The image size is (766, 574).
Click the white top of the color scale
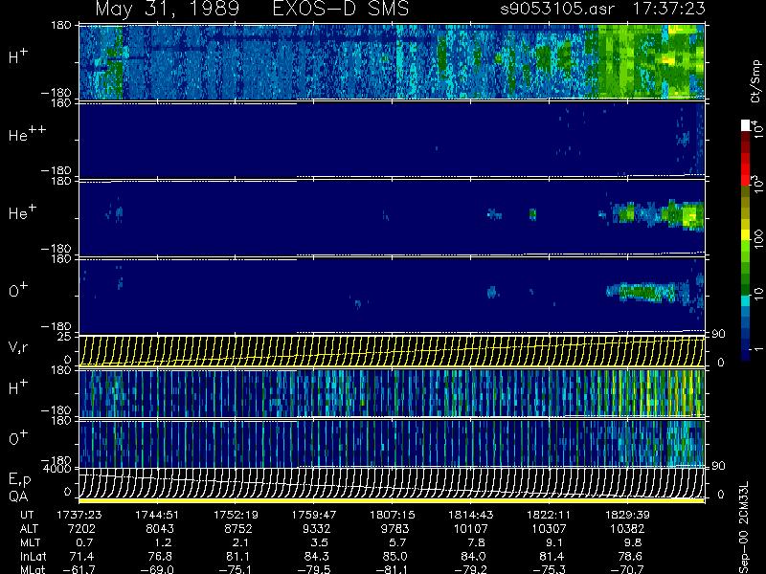(746, 125)
